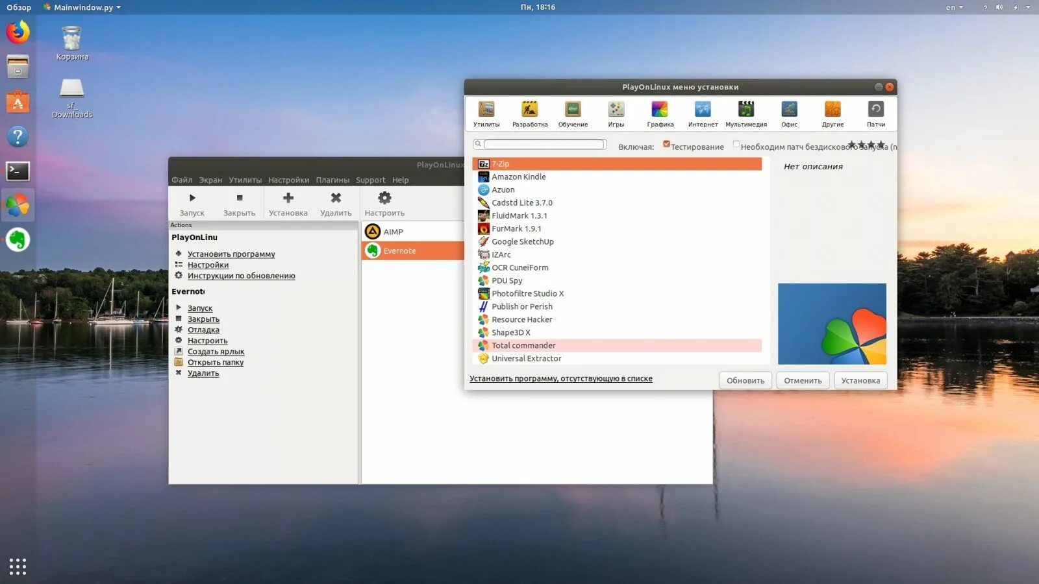Image resolution: width=1039 pixels, height=584 pixels.
Task: Click the Обновить button
Action: 745,380
